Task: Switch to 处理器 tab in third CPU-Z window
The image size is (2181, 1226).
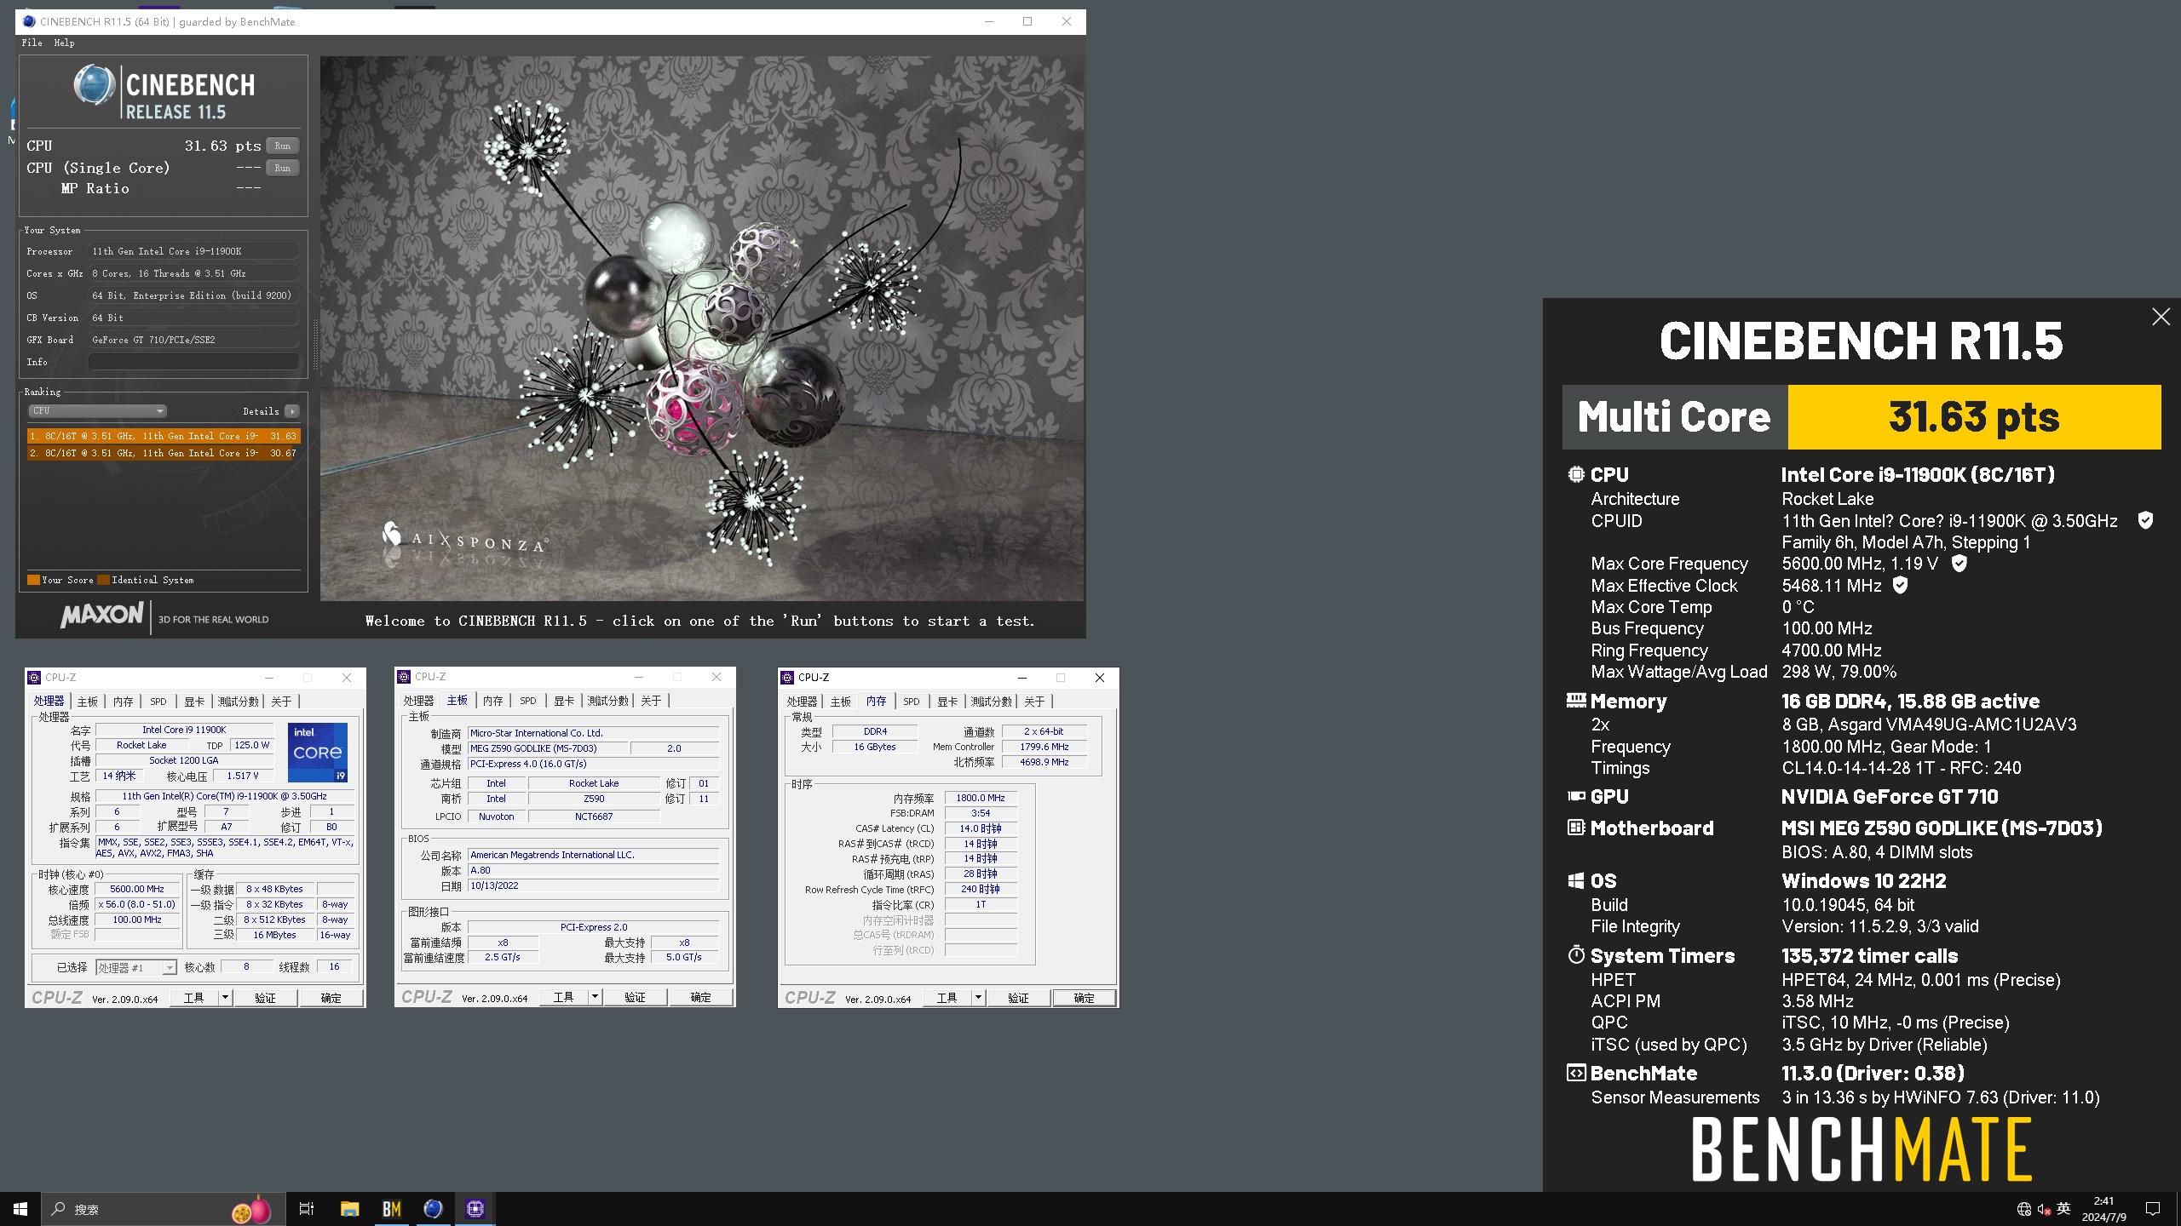Action: 802,702
